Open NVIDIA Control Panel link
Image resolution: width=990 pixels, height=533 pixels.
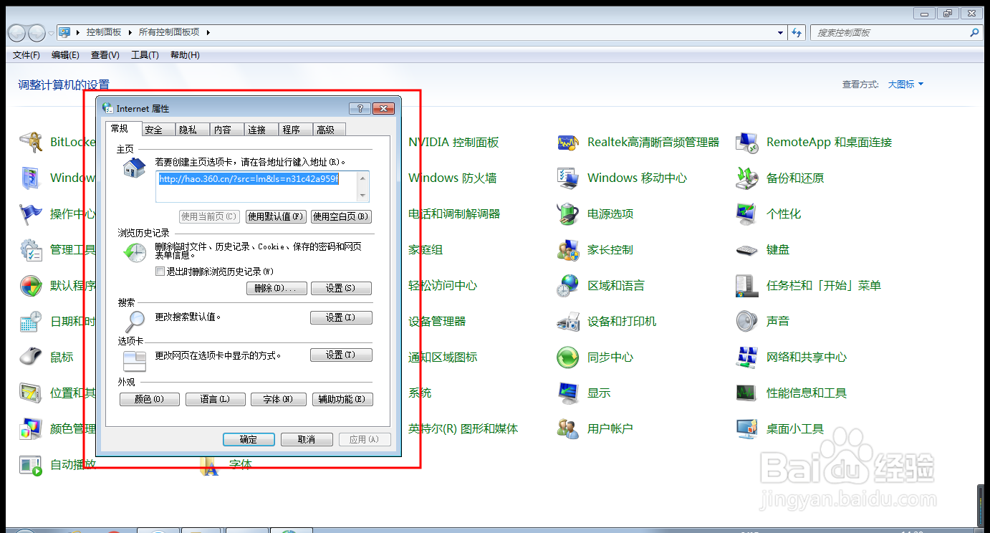pyautogui.click(x=453, y=142)
